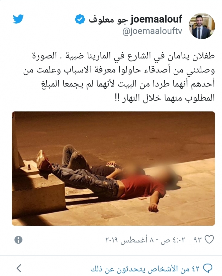Click the tweet's last line ending with !!

(x=165, y=98)
